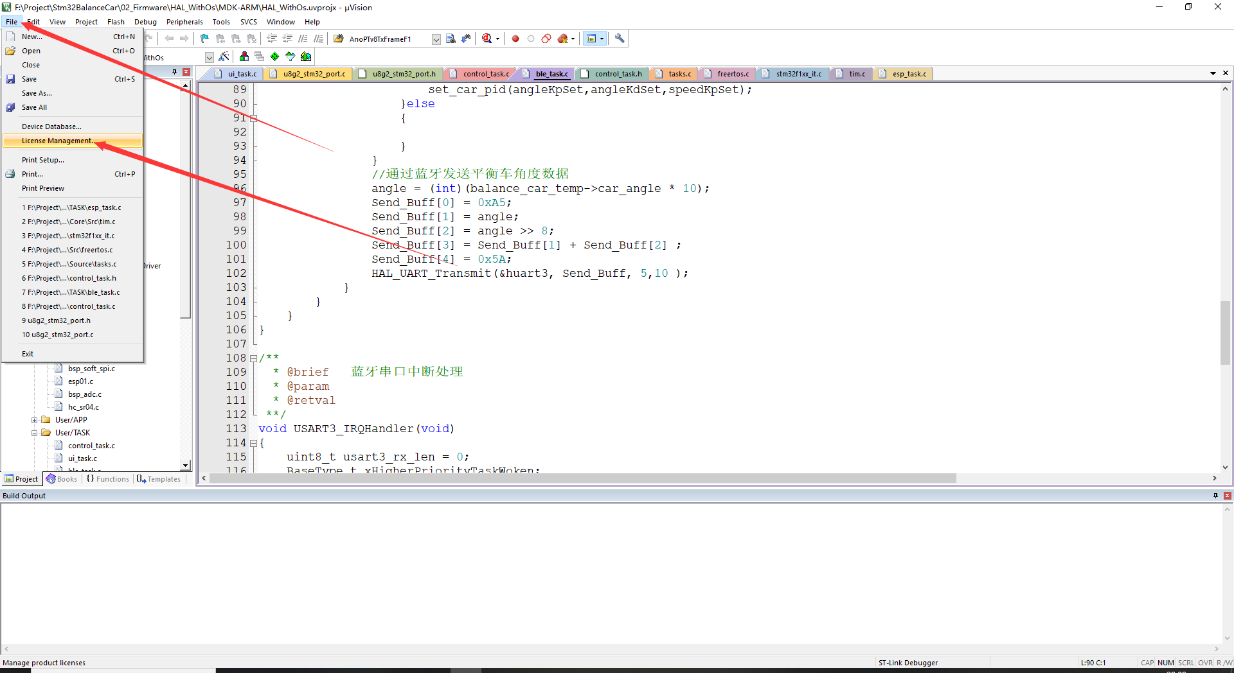Open Manage Multi-Project Workspace icon

pyautogui.click(x=259, y=57)
